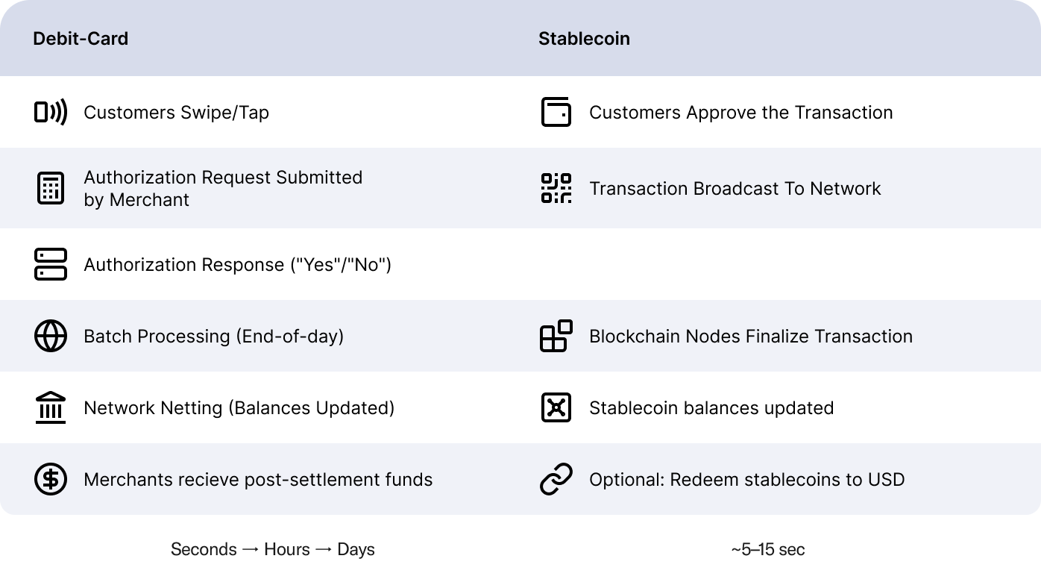Click the calculator icon for Authorization Request

click(x=51, y=188)
